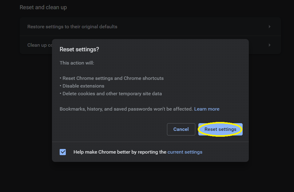Open current settings report before confirming

185,152
